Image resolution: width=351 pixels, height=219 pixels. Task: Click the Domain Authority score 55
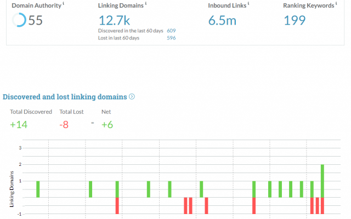(x=35, y=20)
